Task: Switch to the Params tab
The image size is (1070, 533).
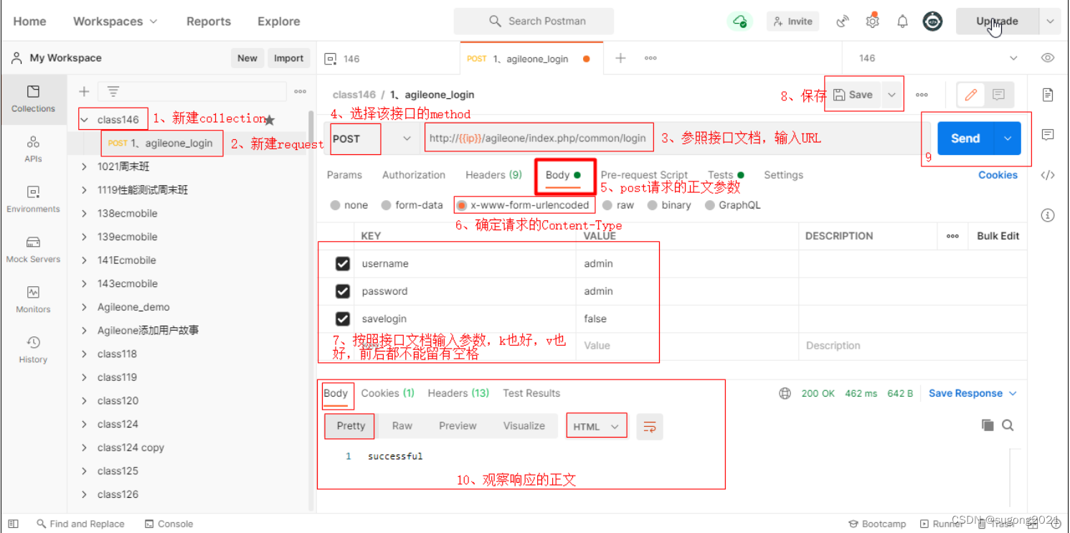Action: (344, 175)
